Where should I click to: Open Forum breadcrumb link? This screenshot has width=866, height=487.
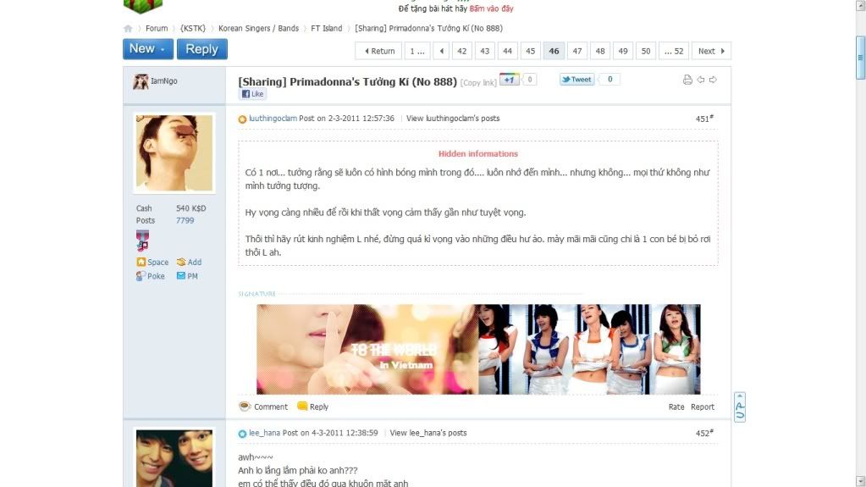tap(157, 28)
